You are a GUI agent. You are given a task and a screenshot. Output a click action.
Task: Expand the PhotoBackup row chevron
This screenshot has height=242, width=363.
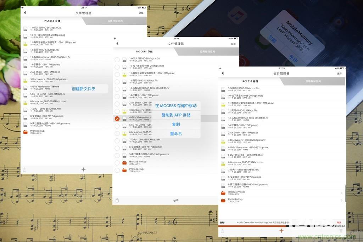(x=341, y=201)
